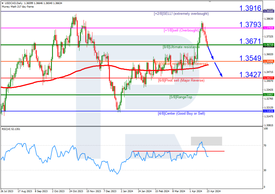Click the 23 Apr 2024 date marker
Image resolution: width=275 pixels, height=194 pixels.
click(214, 191)
